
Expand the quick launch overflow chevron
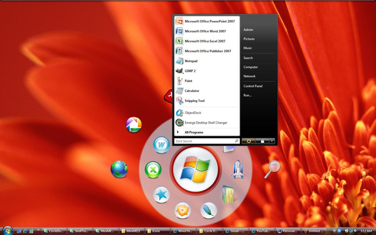click(38, 230)
